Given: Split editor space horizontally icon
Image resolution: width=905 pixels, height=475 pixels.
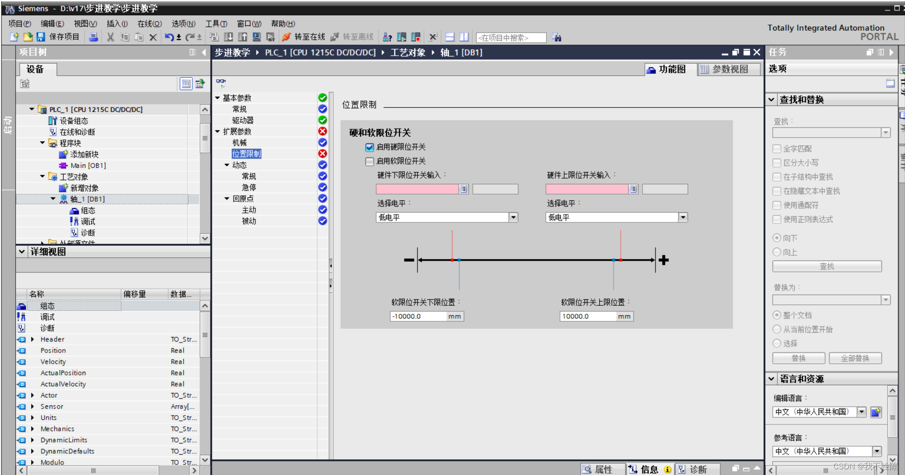Looking at the screenshot, I should [x=450, y=37].
